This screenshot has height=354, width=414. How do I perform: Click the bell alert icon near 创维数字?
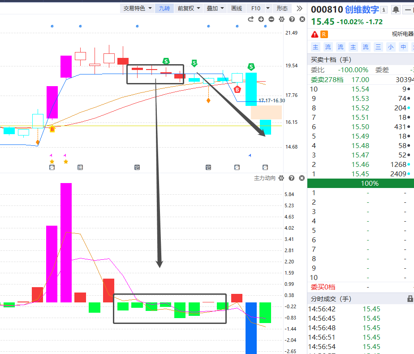[x=396, y=10]
